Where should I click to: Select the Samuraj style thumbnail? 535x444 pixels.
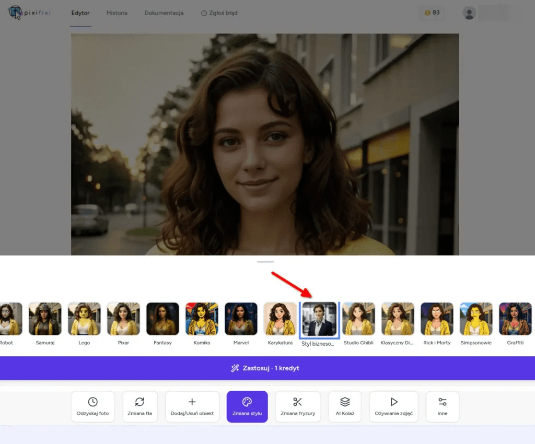(x=45, y=319)
